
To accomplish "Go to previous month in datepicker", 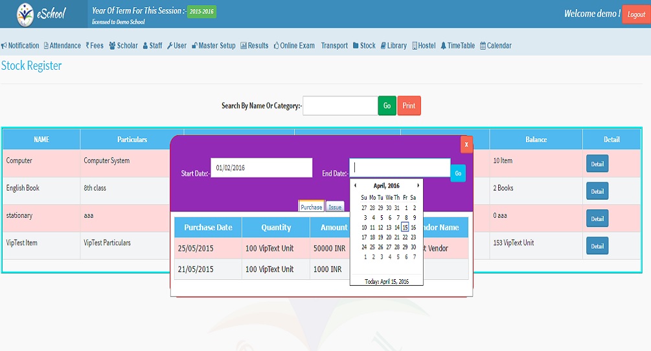I will pyautogui.click(x=355, y=186).
